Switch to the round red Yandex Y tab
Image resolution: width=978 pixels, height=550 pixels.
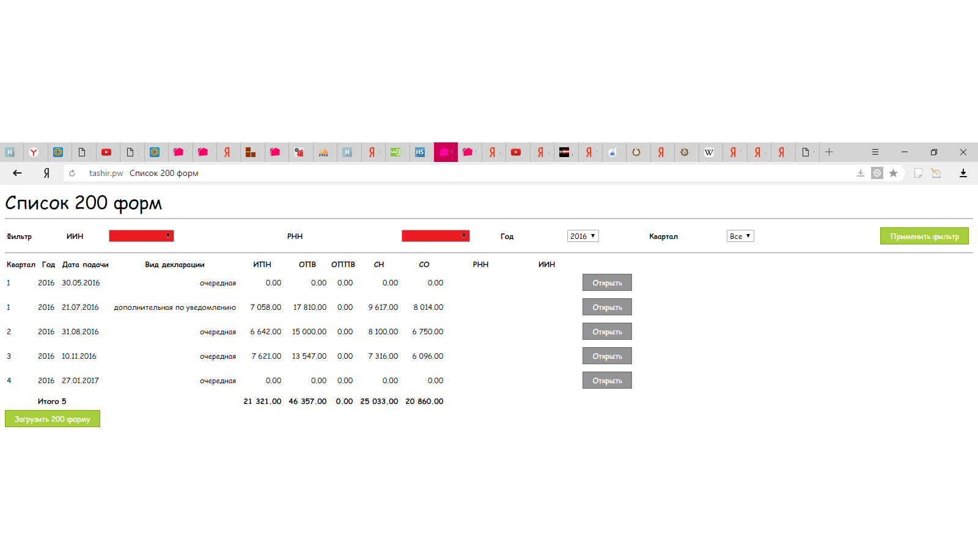pyautogui.click(x=34, y=152)
